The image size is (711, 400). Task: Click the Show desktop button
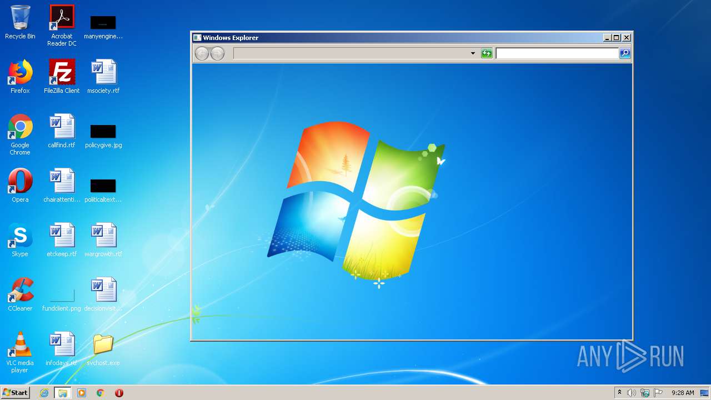click(705, 393)
